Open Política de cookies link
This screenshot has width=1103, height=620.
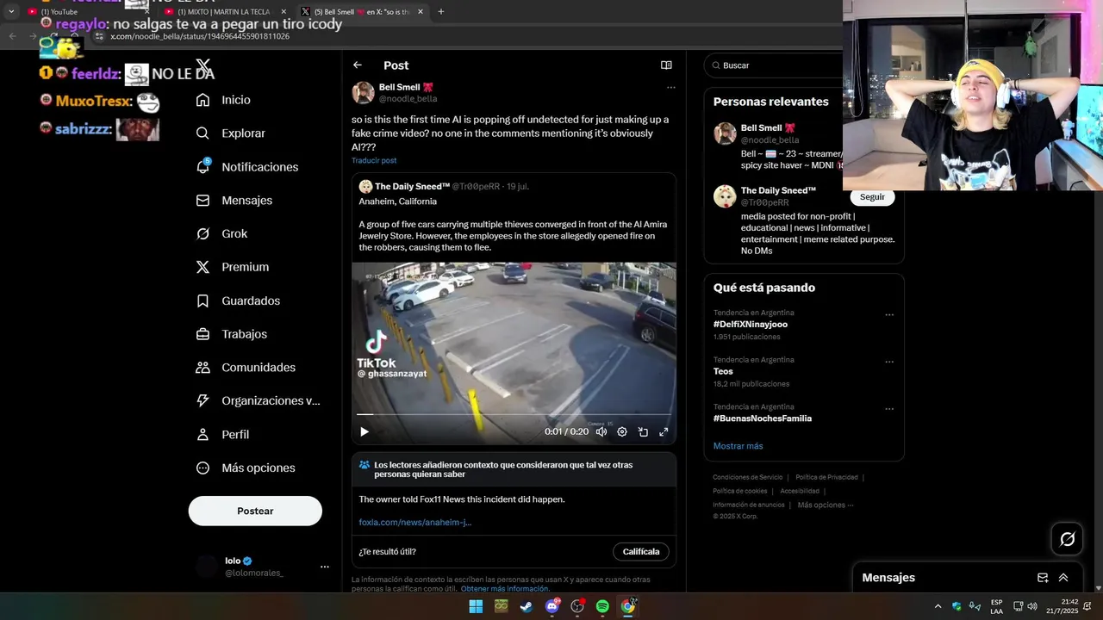click(x=739, y=491)
